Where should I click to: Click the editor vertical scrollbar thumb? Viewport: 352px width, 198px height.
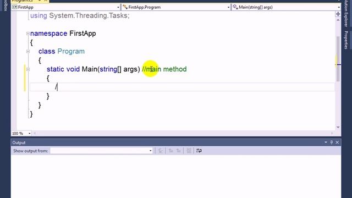[x=338, y=59]
